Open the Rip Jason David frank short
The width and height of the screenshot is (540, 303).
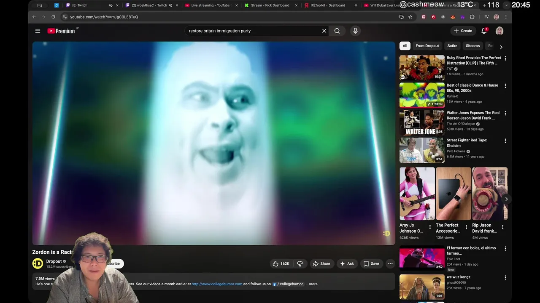pyautogui.click(x=490, y=194)
